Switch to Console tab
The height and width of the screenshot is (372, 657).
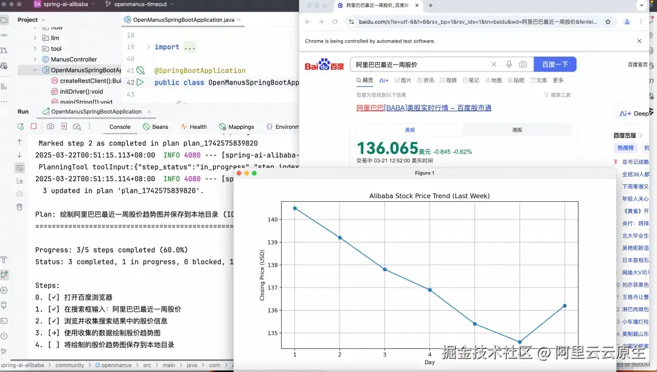[x=120, y=127]
